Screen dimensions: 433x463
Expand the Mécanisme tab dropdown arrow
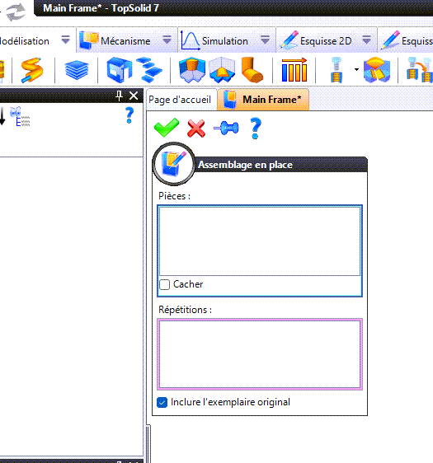pyautogui.click(x=167, y=40)
